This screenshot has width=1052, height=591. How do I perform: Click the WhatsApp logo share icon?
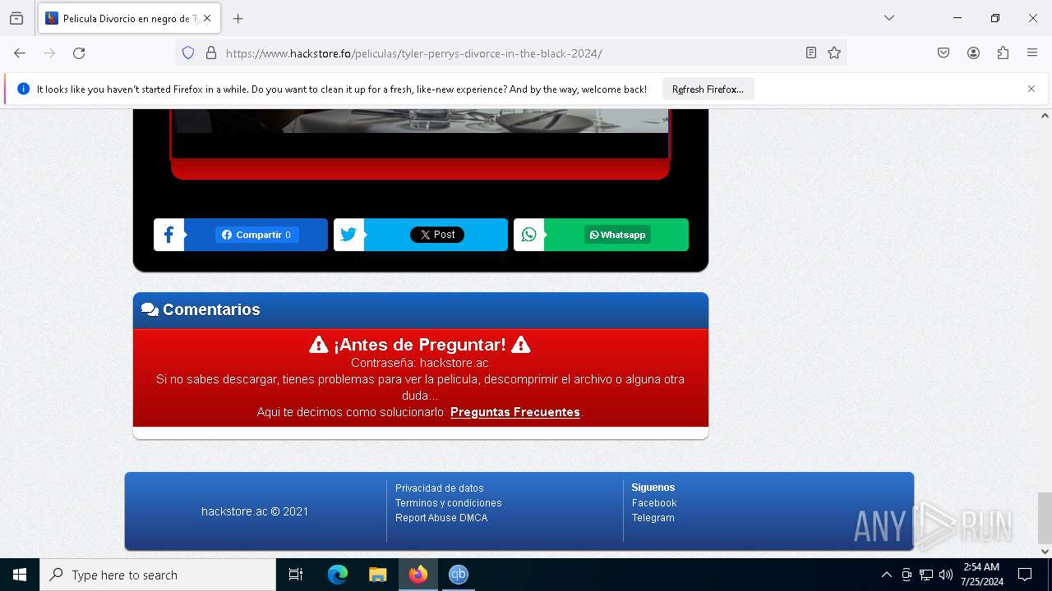(528, 235)
